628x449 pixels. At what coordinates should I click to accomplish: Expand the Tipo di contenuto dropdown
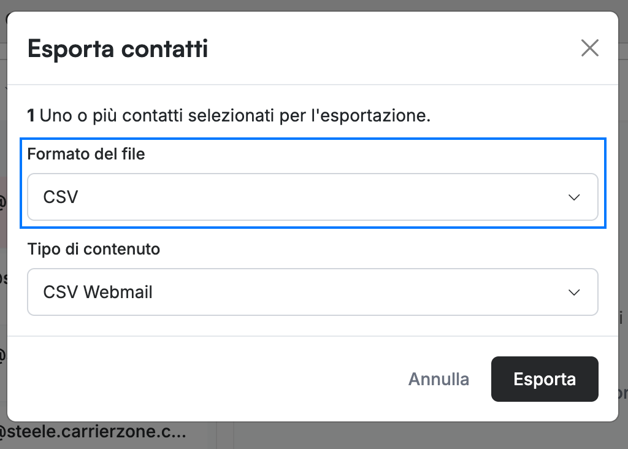pos(312,292)
